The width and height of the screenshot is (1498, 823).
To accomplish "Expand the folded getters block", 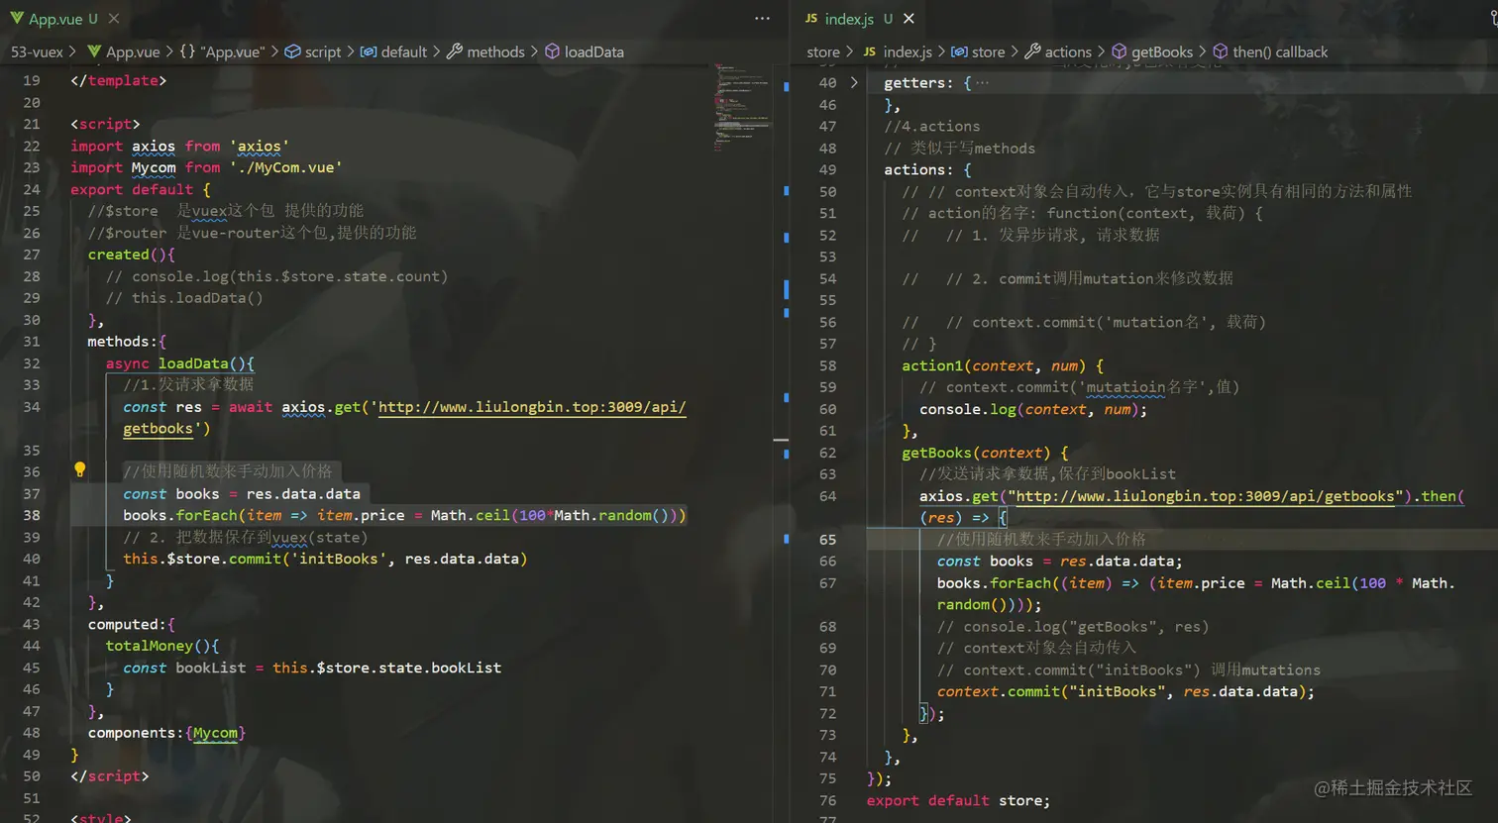I will point(854,83).
